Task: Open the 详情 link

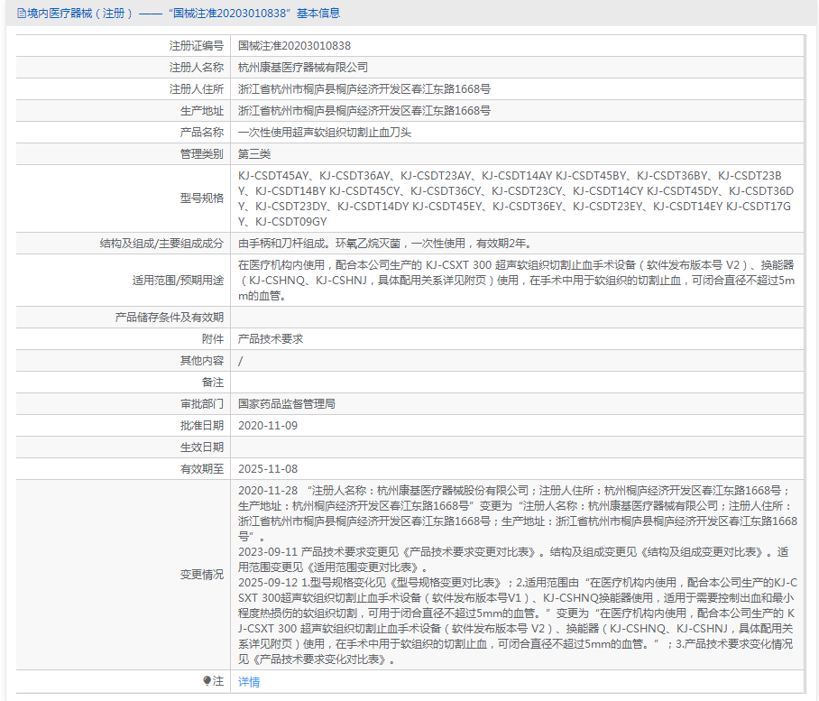Action: click(249, 682)
